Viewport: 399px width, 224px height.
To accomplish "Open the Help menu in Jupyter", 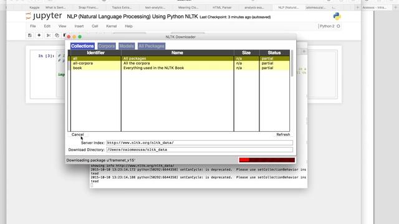I will 128,26.
